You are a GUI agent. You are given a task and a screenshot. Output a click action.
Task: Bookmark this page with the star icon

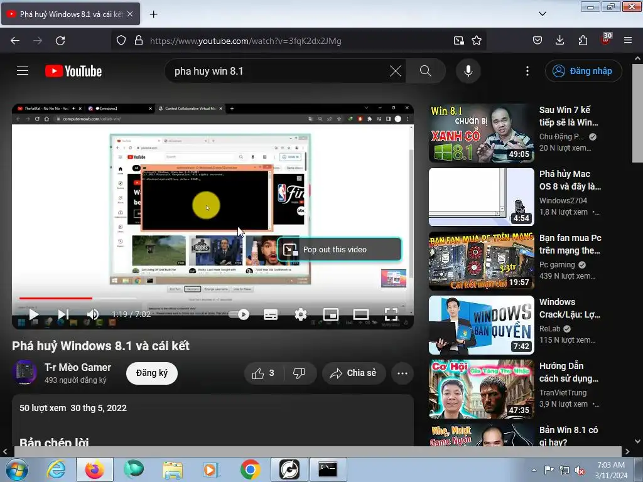476,41
